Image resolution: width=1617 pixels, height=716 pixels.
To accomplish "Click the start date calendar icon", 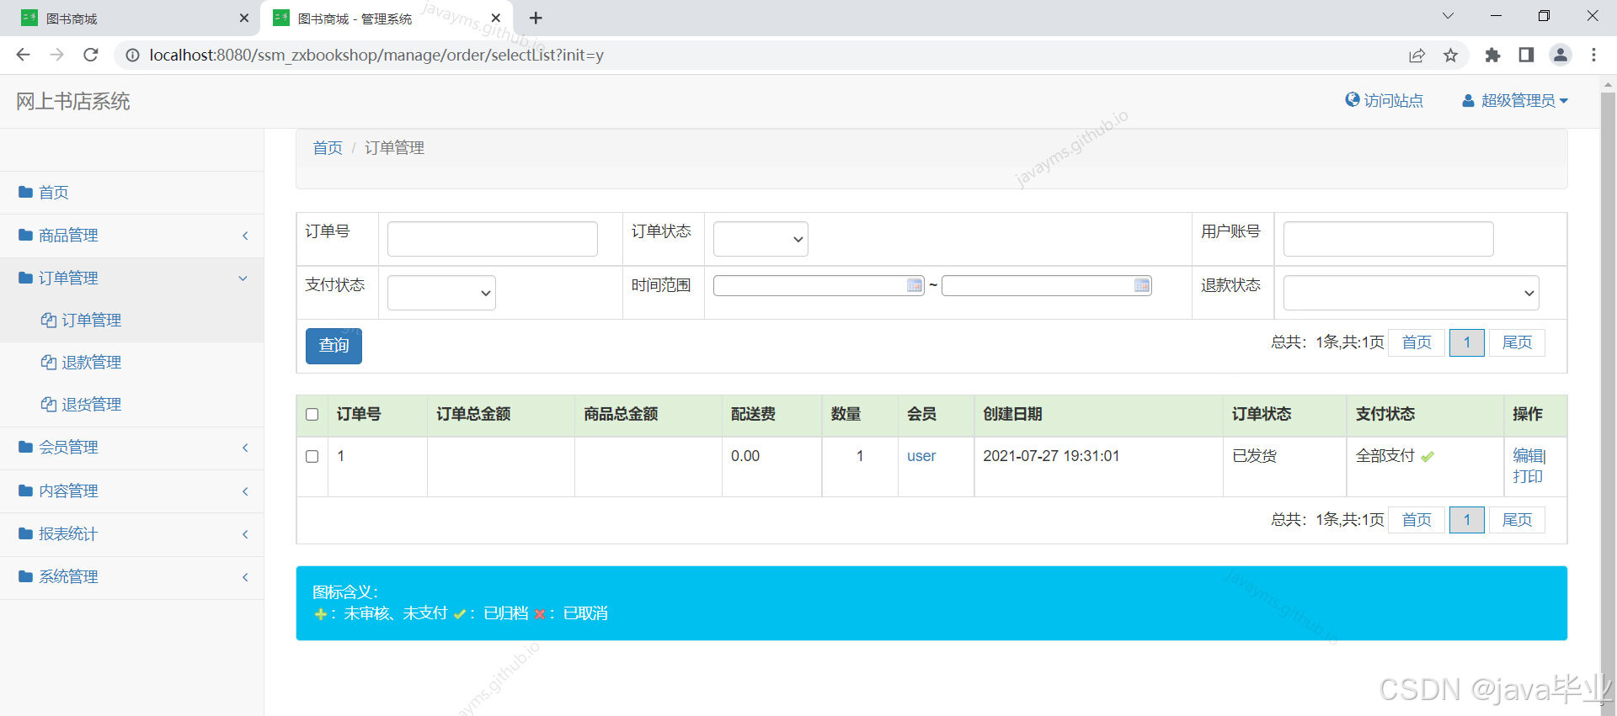I will (915, 285).
